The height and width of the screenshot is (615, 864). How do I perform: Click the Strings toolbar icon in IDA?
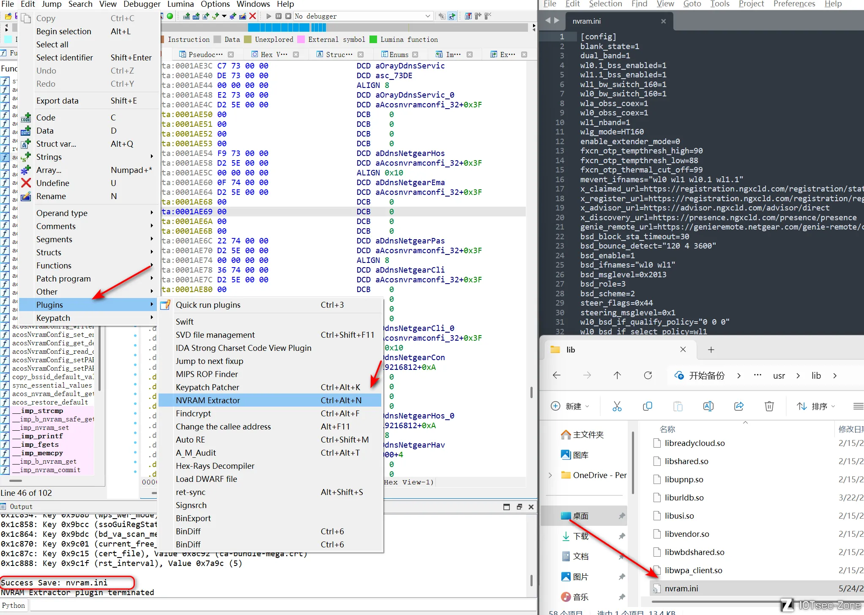pyautogui.click(x=216, y=16)
